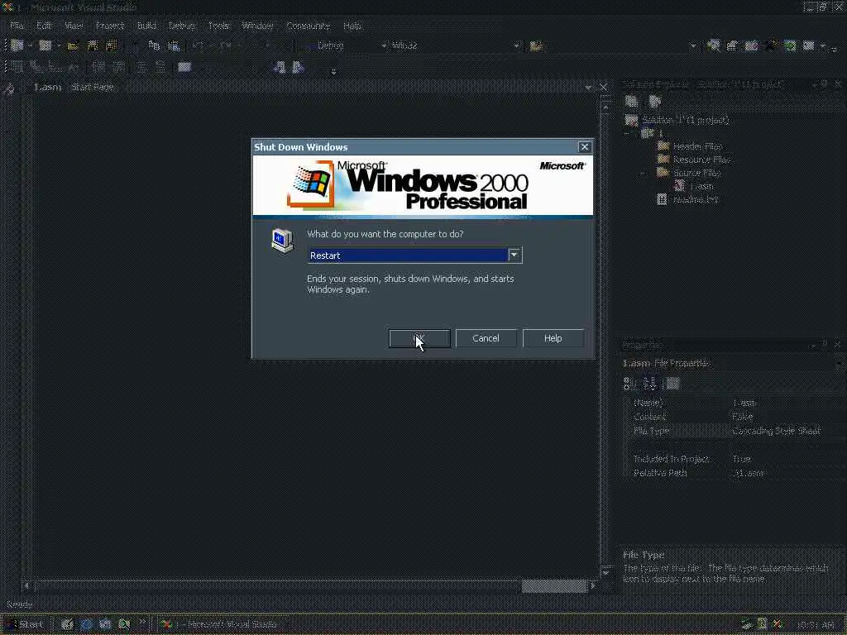847x635 pixels.
Task: Click the Save All toolbar icon
Action: (x=112, y=46)
